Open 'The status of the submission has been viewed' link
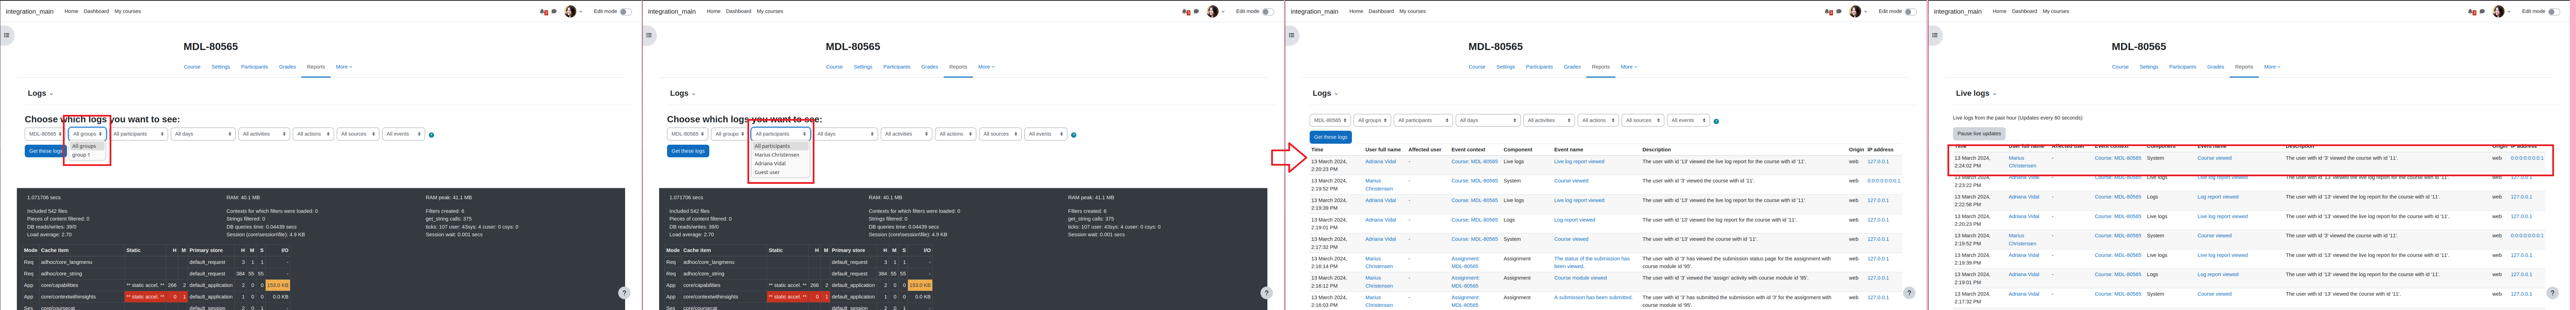Image resolution: width=2576 pixels, height=310 pixels. tap(1592, 262)
